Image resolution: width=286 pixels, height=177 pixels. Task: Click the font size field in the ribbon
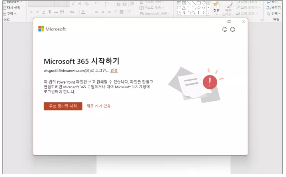[x=62, y=4]
